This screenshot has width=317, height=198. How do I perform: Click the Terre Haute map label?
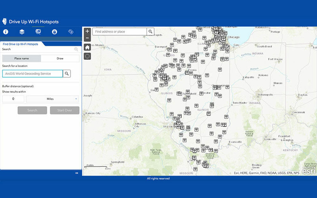(240, 103)
